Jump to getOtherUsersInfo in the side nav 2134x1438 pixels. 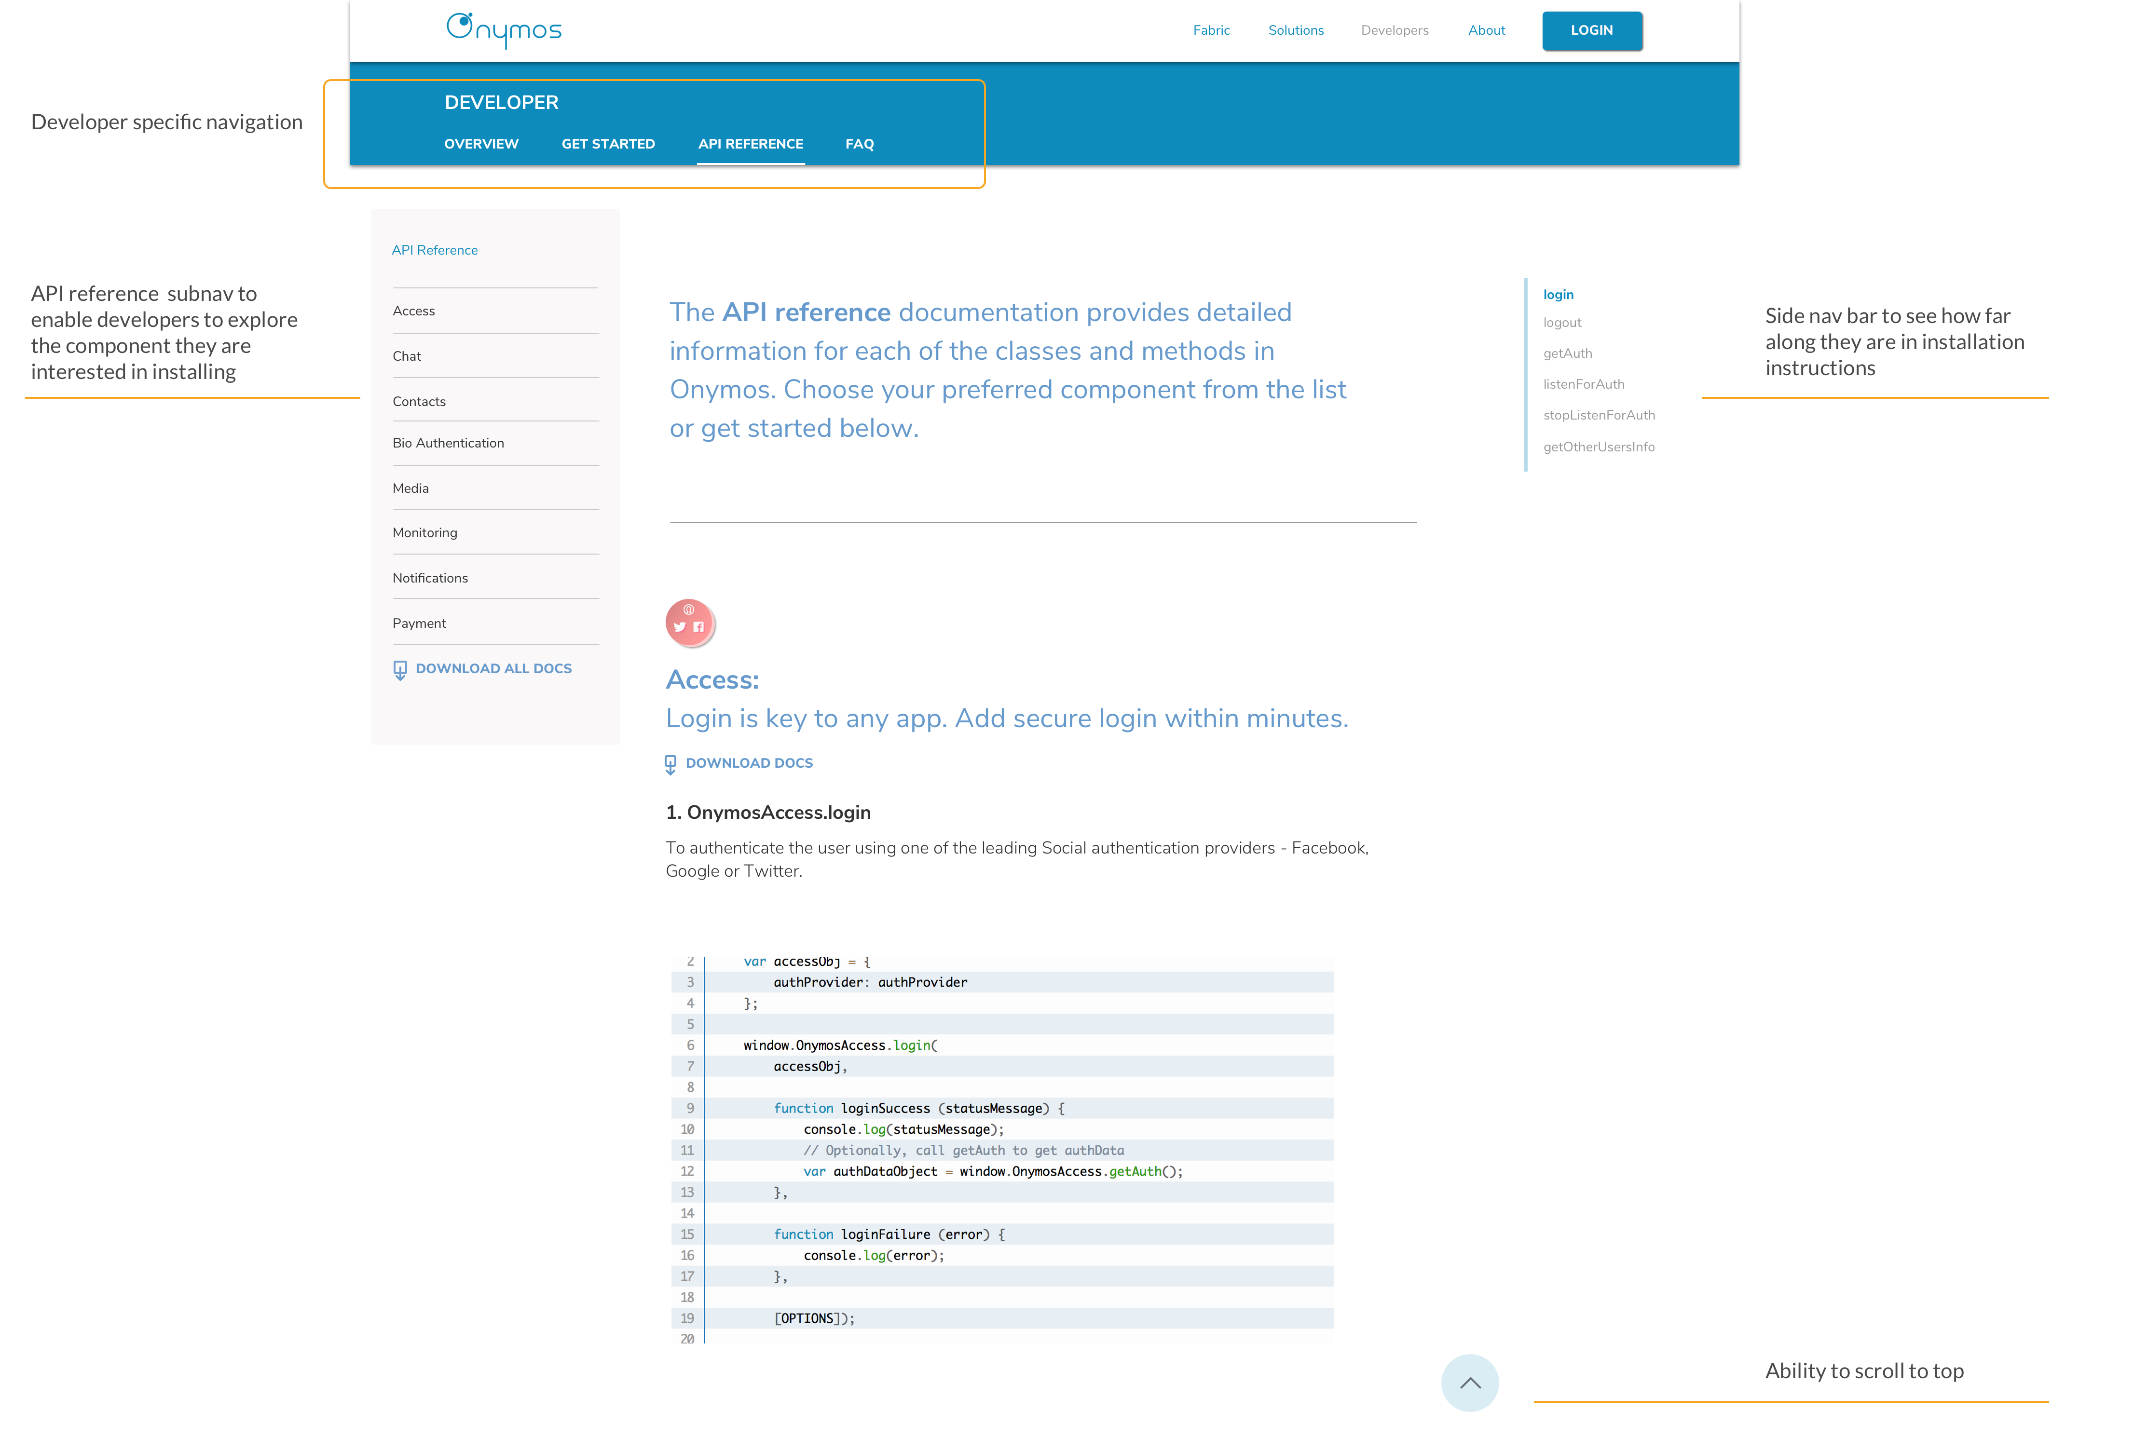pos(1599,447)
